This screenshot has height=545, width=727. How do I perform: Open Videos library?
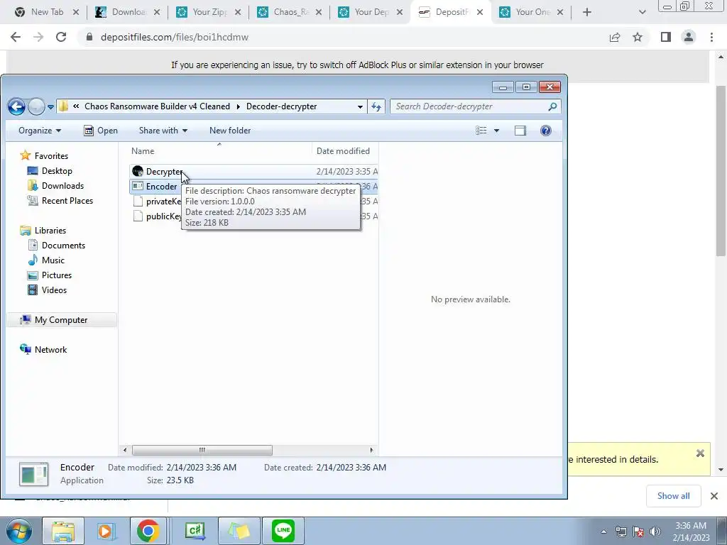click(x=54, y=290)
